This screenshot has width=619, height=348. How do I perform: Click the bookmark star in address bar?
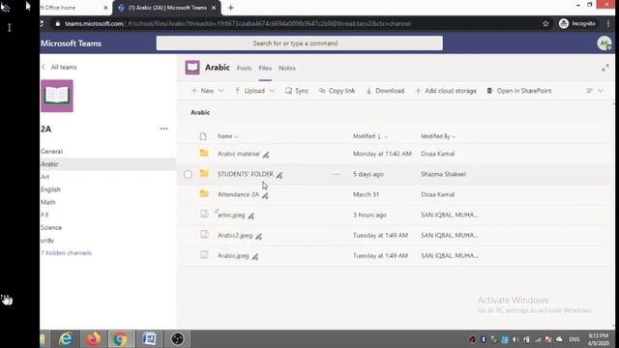(x=545, y=23)
